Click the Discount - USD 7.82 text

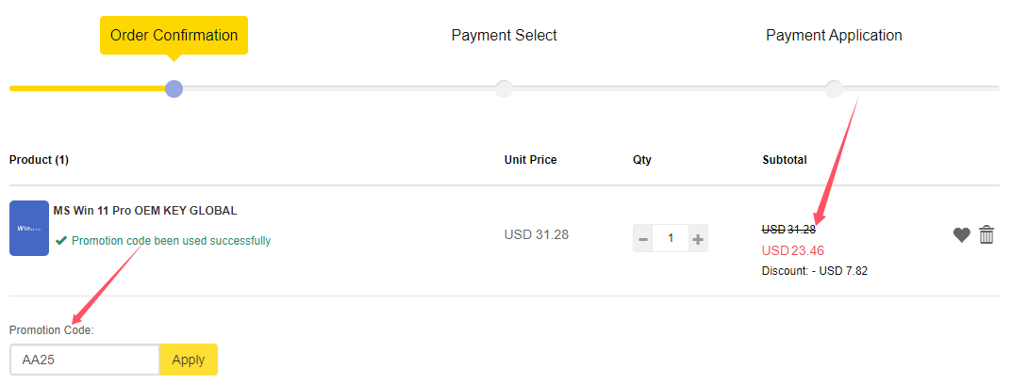pos(814,271)
